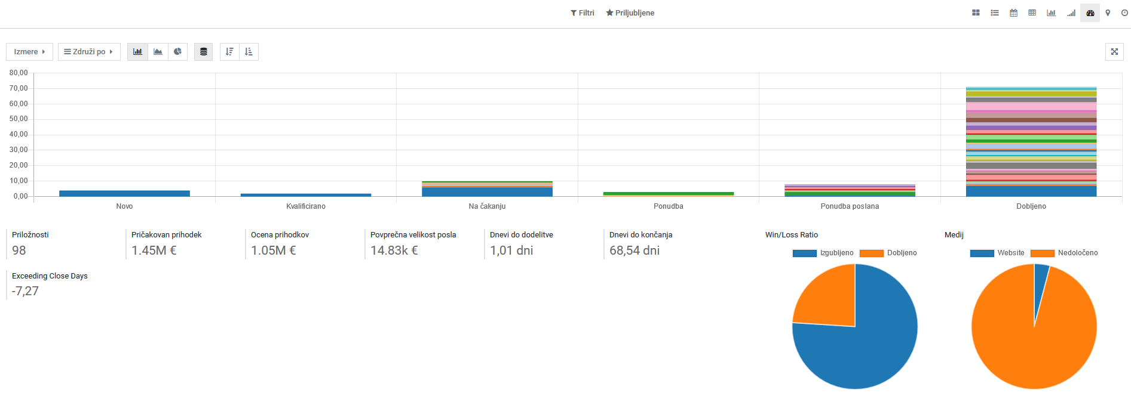Screen dimensions: 1131x396
Task: Switch to List view
Action: pos(995,13)
